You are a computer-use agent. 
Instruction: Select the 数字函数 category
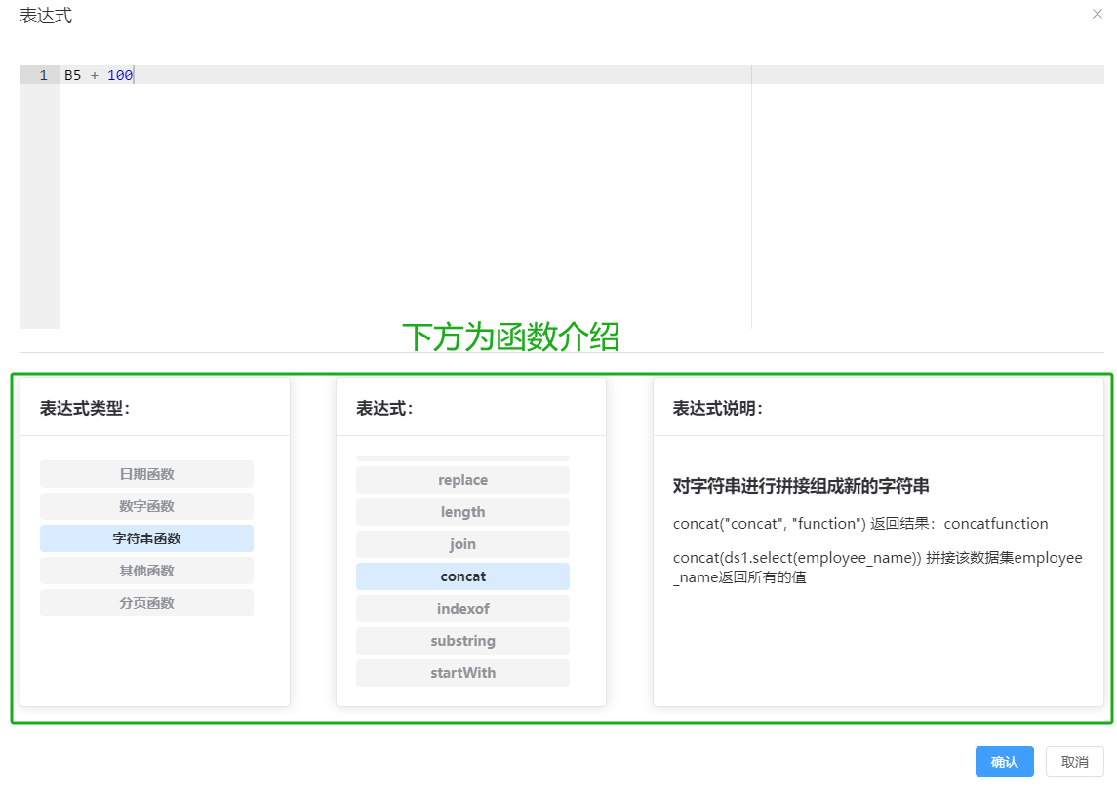(146, 506)
